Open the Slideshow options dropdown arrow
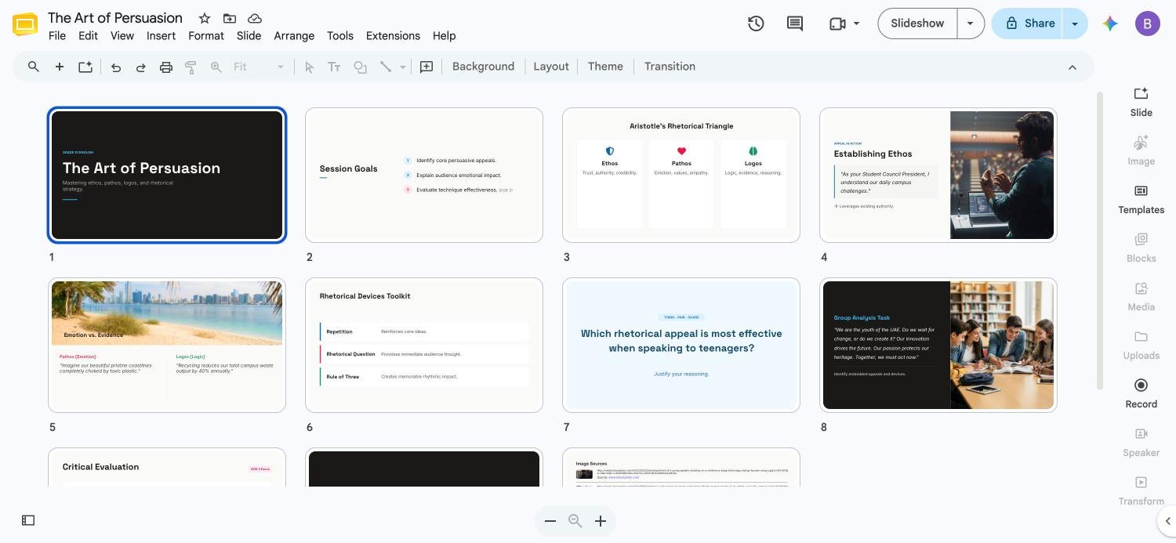 pyautogui.click(x=971, y=24)
